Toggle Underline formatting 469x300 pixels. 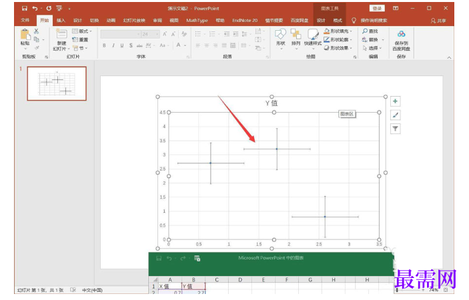point(121,45)
